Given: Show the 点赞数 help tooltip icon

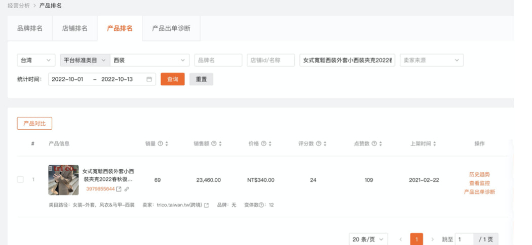Looking at the screenshot, I should click(374, 143).
